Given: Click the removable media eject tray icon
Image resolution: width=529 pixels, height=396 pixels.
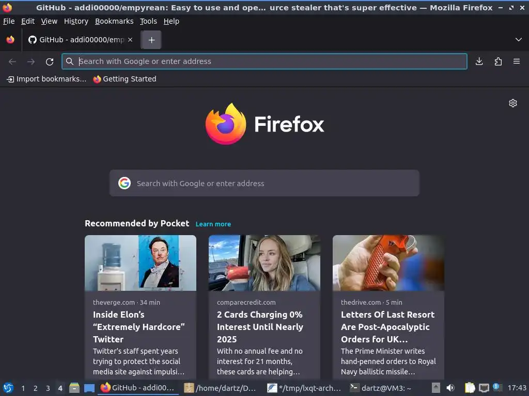Looking at the screenshot, I should point(436,388).
